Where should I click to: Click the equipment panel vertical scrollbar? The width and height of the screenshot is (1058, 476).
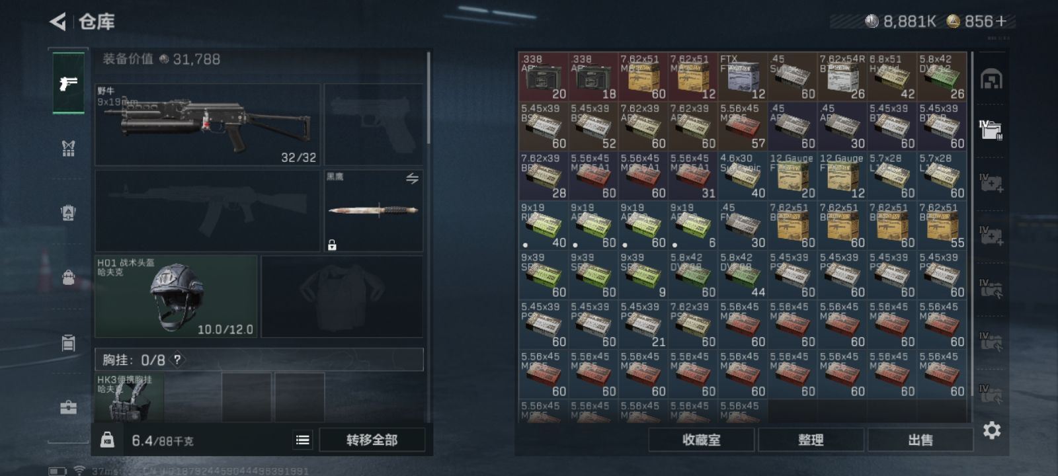click(x=428, y=98)
